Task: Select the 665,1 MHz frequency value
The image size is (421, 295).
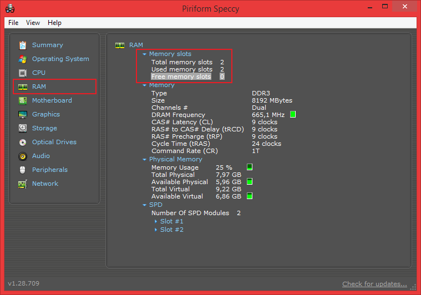Action: click(268, 115)
